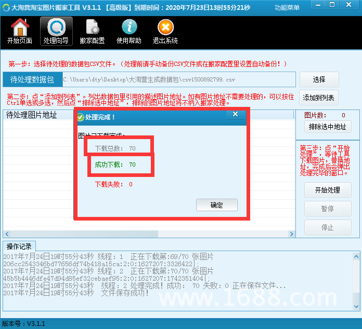
Task: Click the 下载失败: 0 text in the dialog
Action: [x=113, y=184]
